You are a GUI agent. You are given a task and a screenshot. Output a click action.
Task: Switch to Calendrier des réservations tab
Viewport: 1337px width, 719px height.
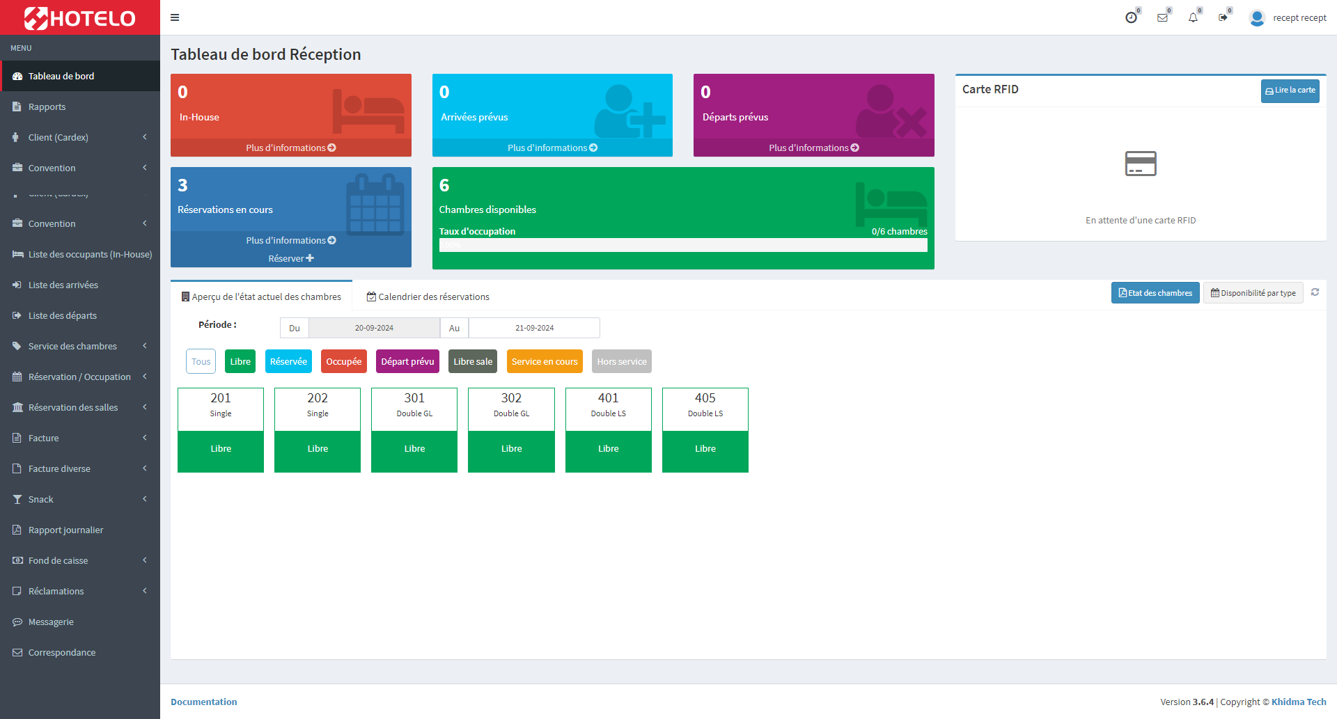428,297
